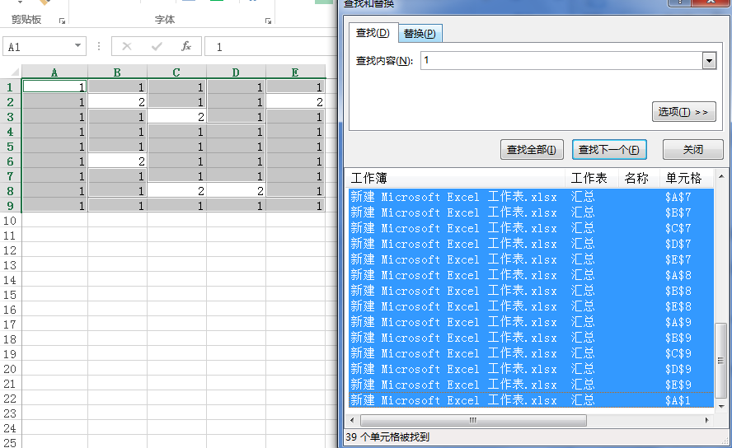Open the Clipboard group dialog launcher
Image resolution: width=732 pixels, height=448 pixels.
62,21
